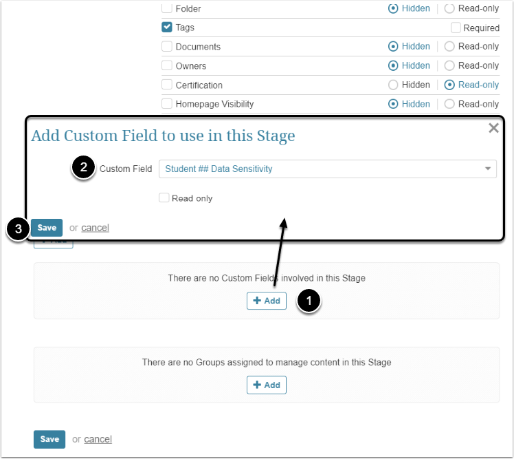Viewport: 514px width, 459px height.
Task: Set Documents to Read-only
Action: pyautogui.click(x=449, y=47)
